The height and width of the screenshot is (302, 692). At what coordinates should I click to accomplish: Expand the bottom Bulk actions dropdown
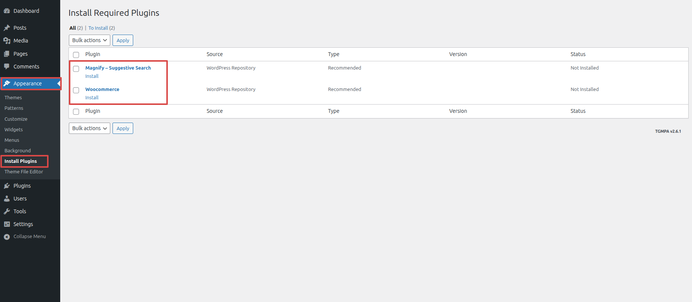point(90,128)
